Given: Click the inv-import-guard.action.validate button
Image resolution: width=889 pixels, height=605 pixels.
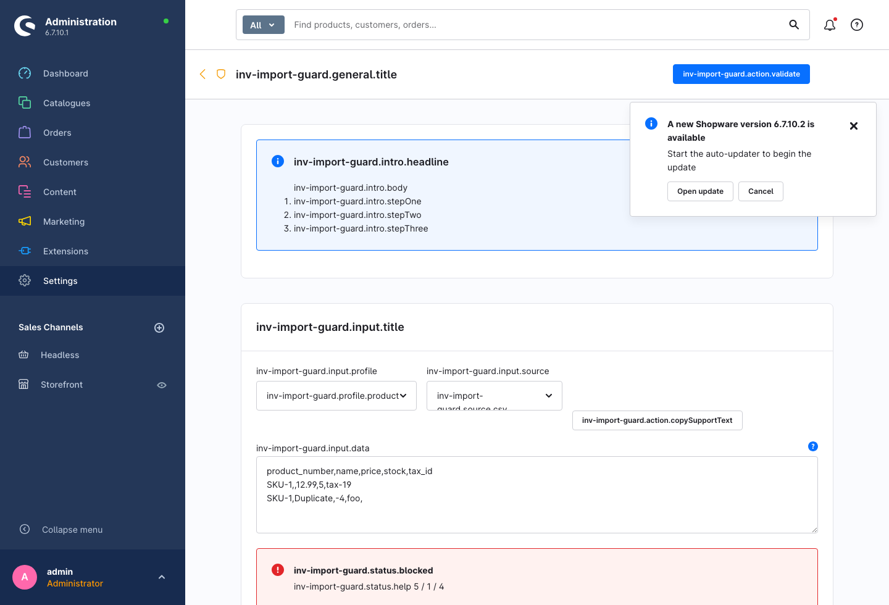Looking at the screenshot, I should click(741, 74).
